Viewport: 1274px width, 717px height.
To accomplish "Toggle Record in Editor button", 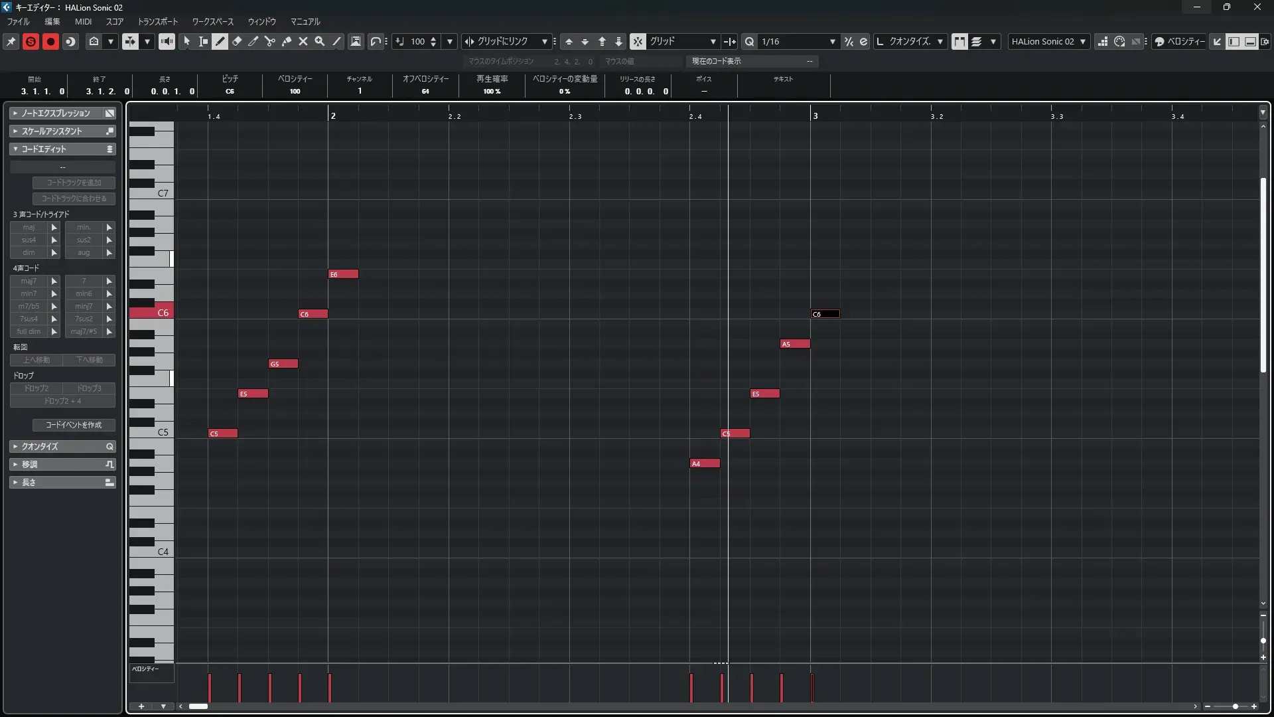I will coord(50,41).
